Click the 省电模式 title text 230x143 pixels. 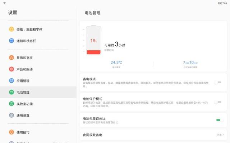coord(89,79)
